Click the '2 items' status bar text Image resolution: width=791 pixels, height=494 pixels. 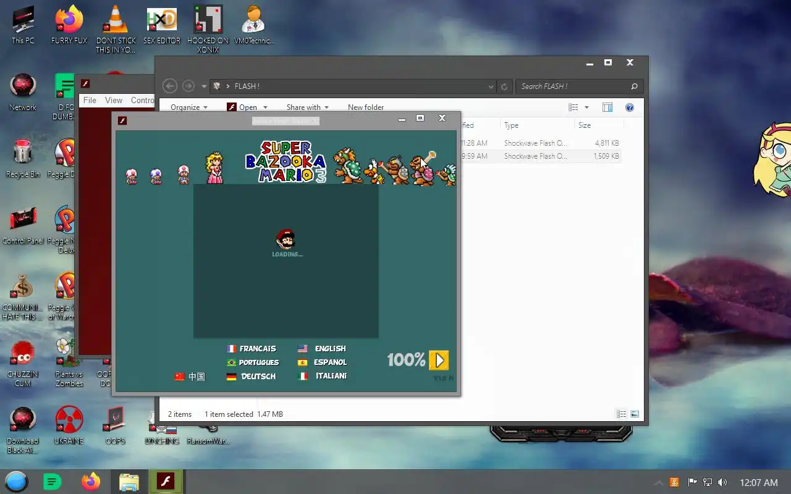pos(180,414)
